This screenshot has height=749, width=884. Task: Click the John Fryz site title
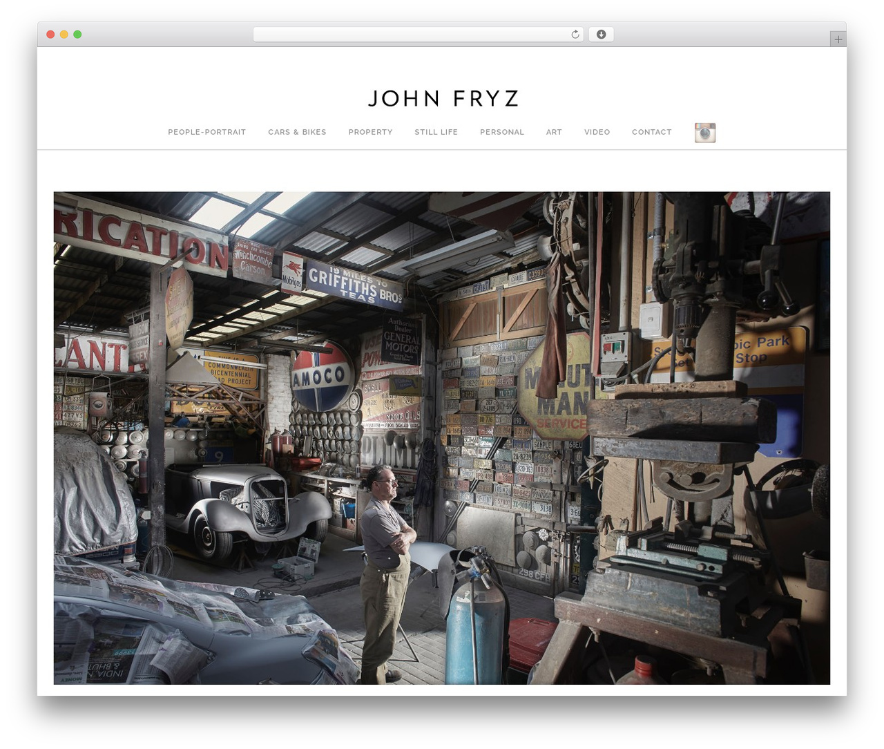tap(443, 99)
